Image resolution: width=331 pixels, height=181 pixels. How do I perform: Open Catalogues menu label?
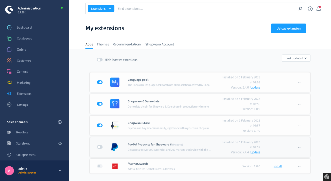tap(24, 39)
